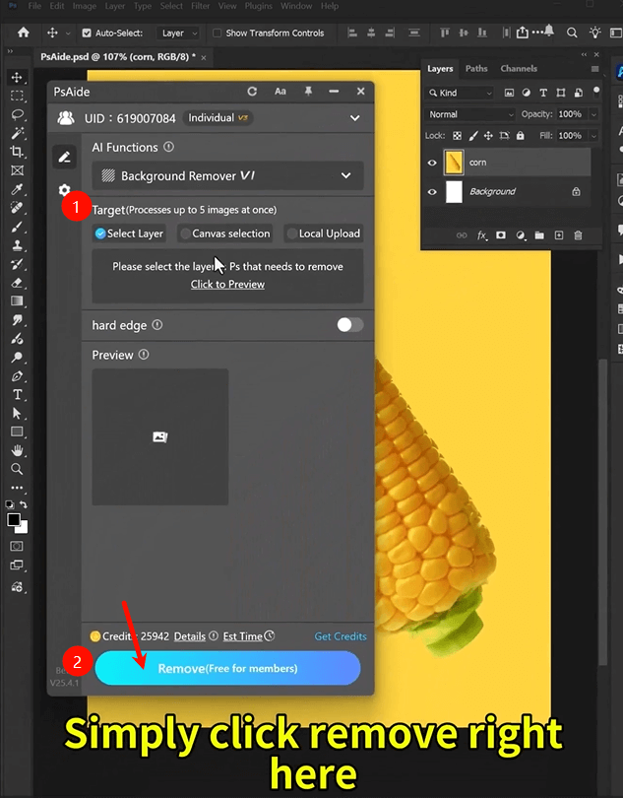Delete layer with trash icon
623x798 pixels.
click(579, 235)
